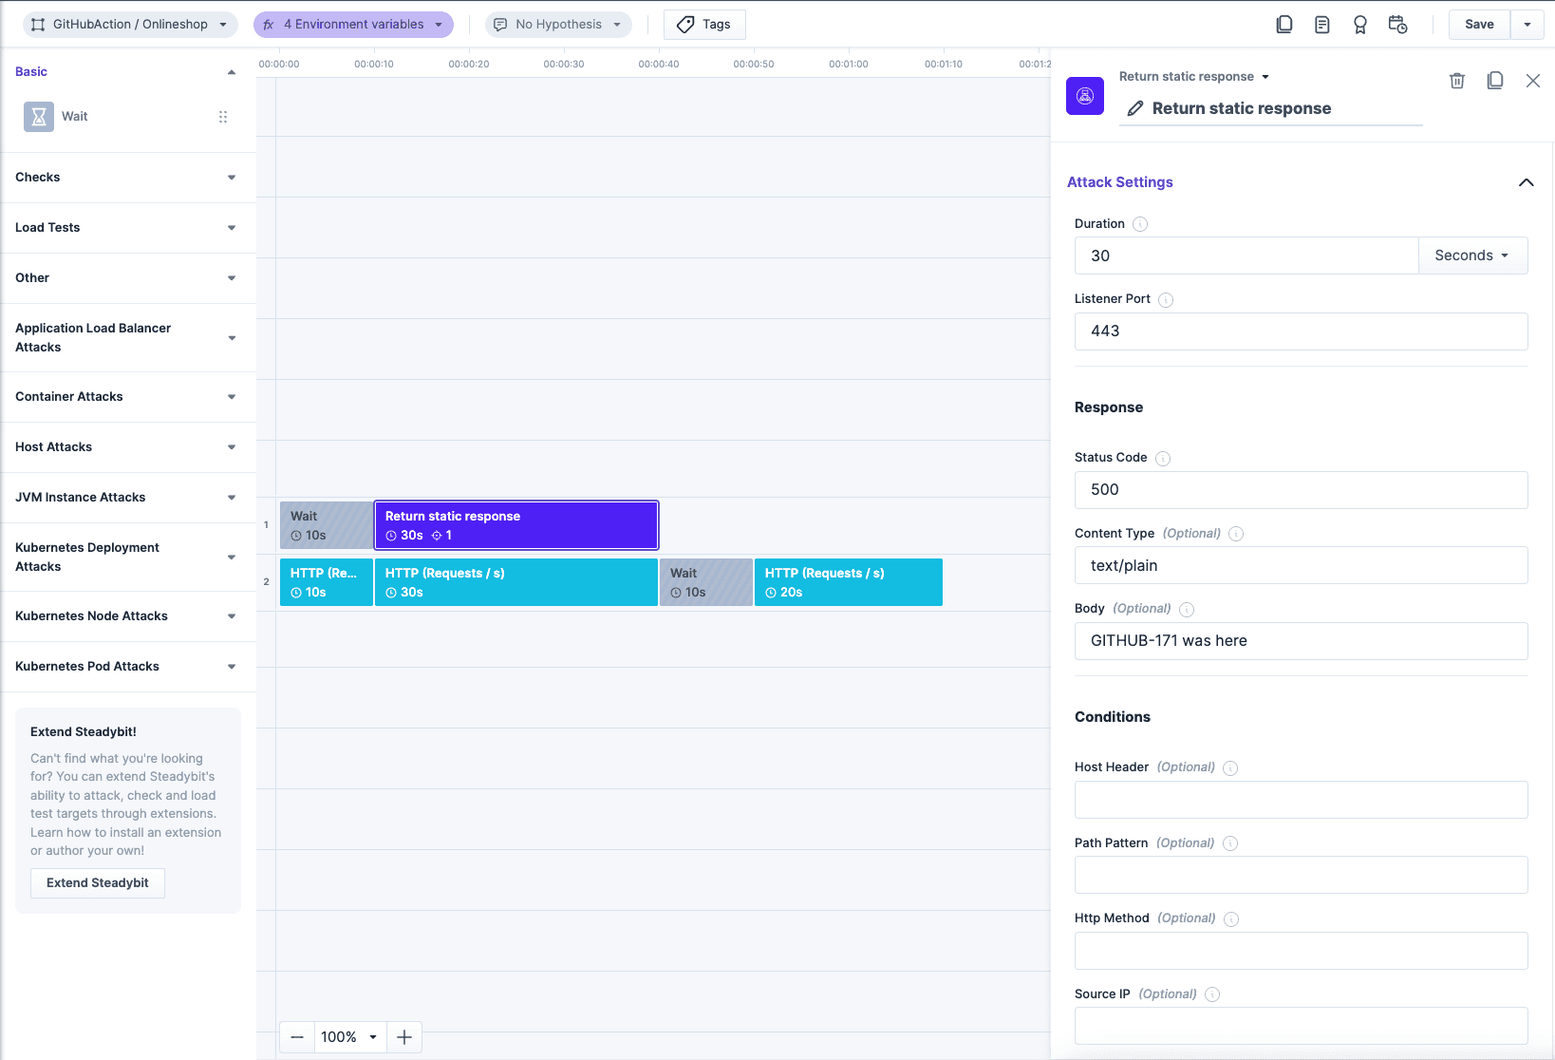Click the pencil edit icon next to the step name
The image size is (1555, 1060).
click(1135, 108)
